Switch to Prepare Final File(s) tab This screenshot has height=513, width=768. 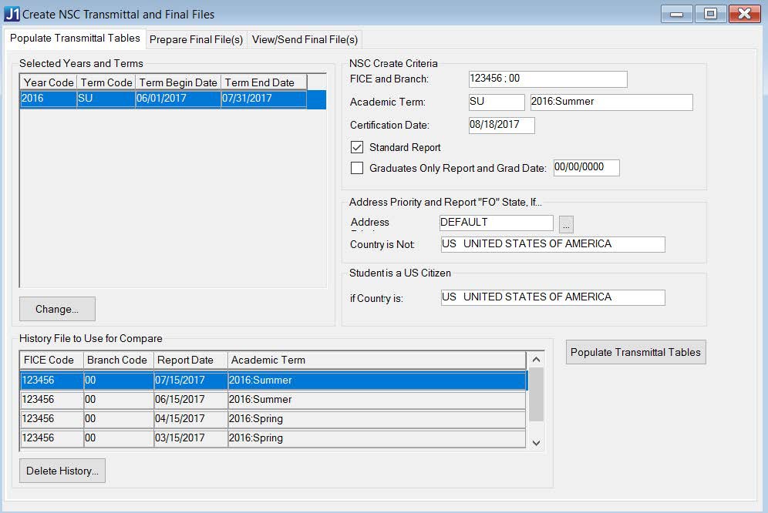(x=196, y=39)
